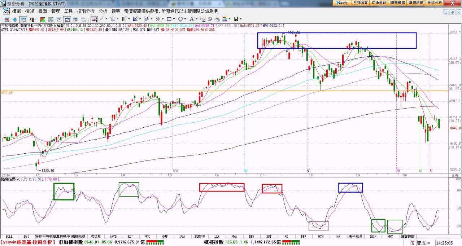Select the ellipse drawing tool

point(180,19)
